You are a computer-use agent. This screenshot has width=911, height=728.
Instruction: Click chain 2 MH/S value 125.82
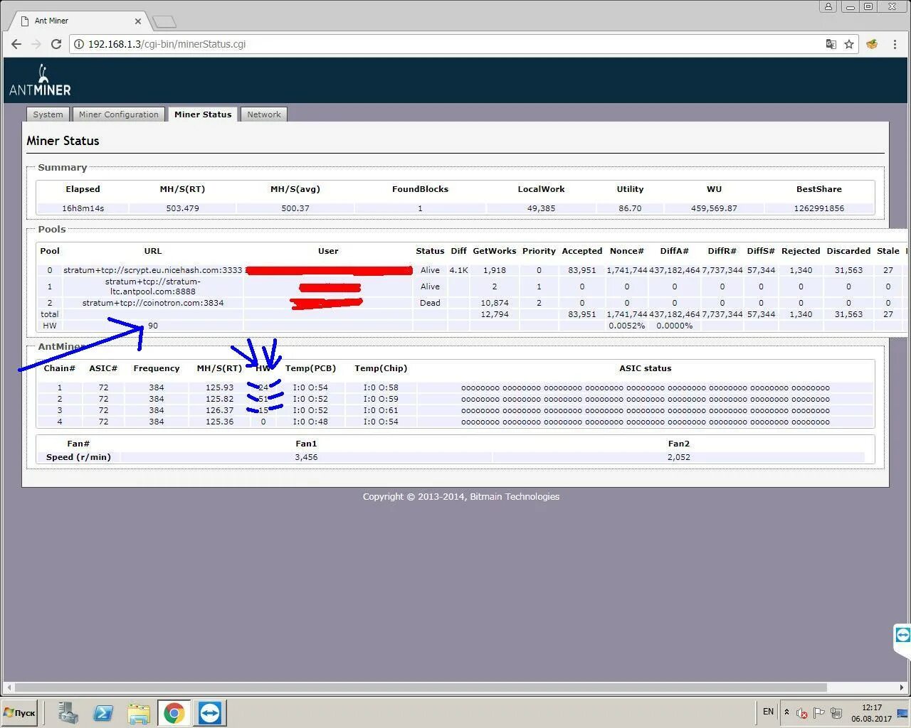coord(219,399)
